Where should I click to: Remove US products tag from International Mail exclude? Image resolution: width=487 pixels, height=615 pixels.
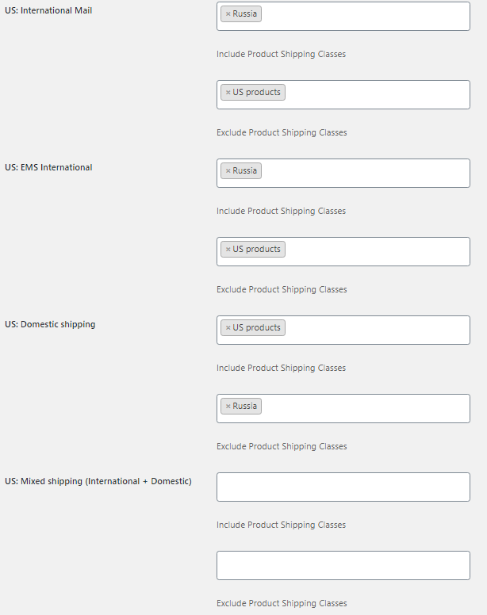228,93
